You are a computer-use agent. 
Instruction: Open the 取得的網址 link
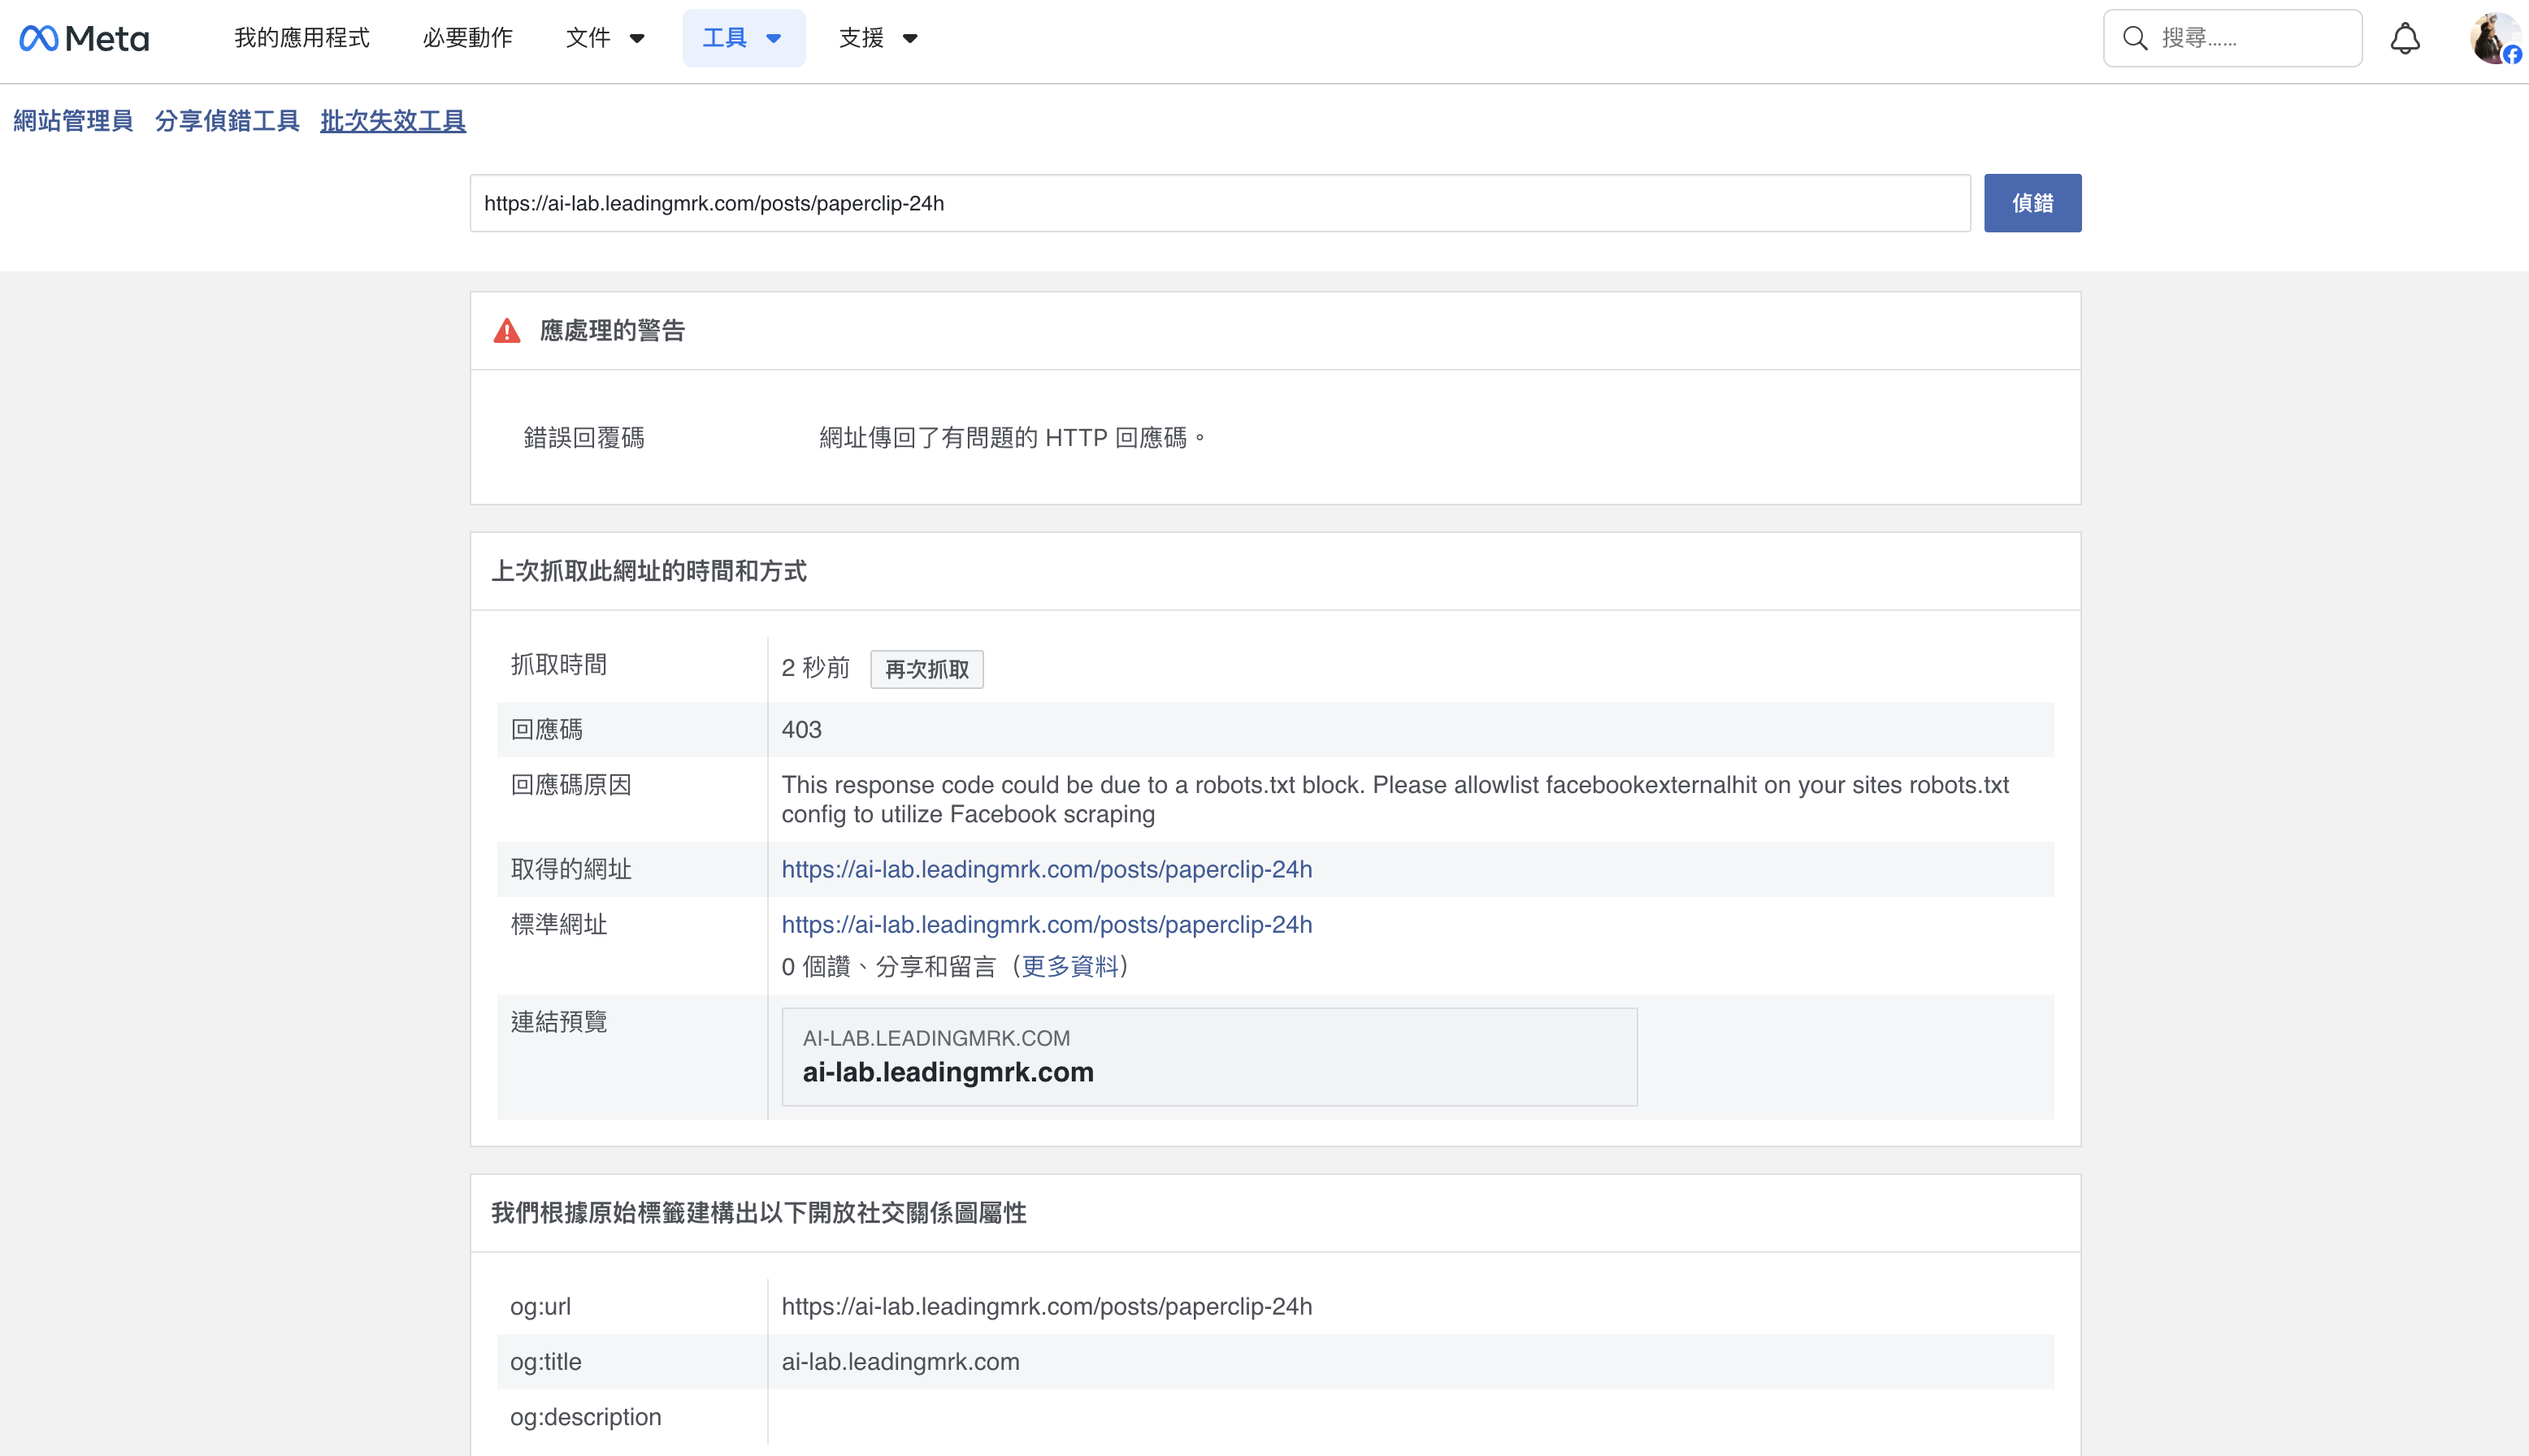pyautogui.click(x=1046, y=869)
